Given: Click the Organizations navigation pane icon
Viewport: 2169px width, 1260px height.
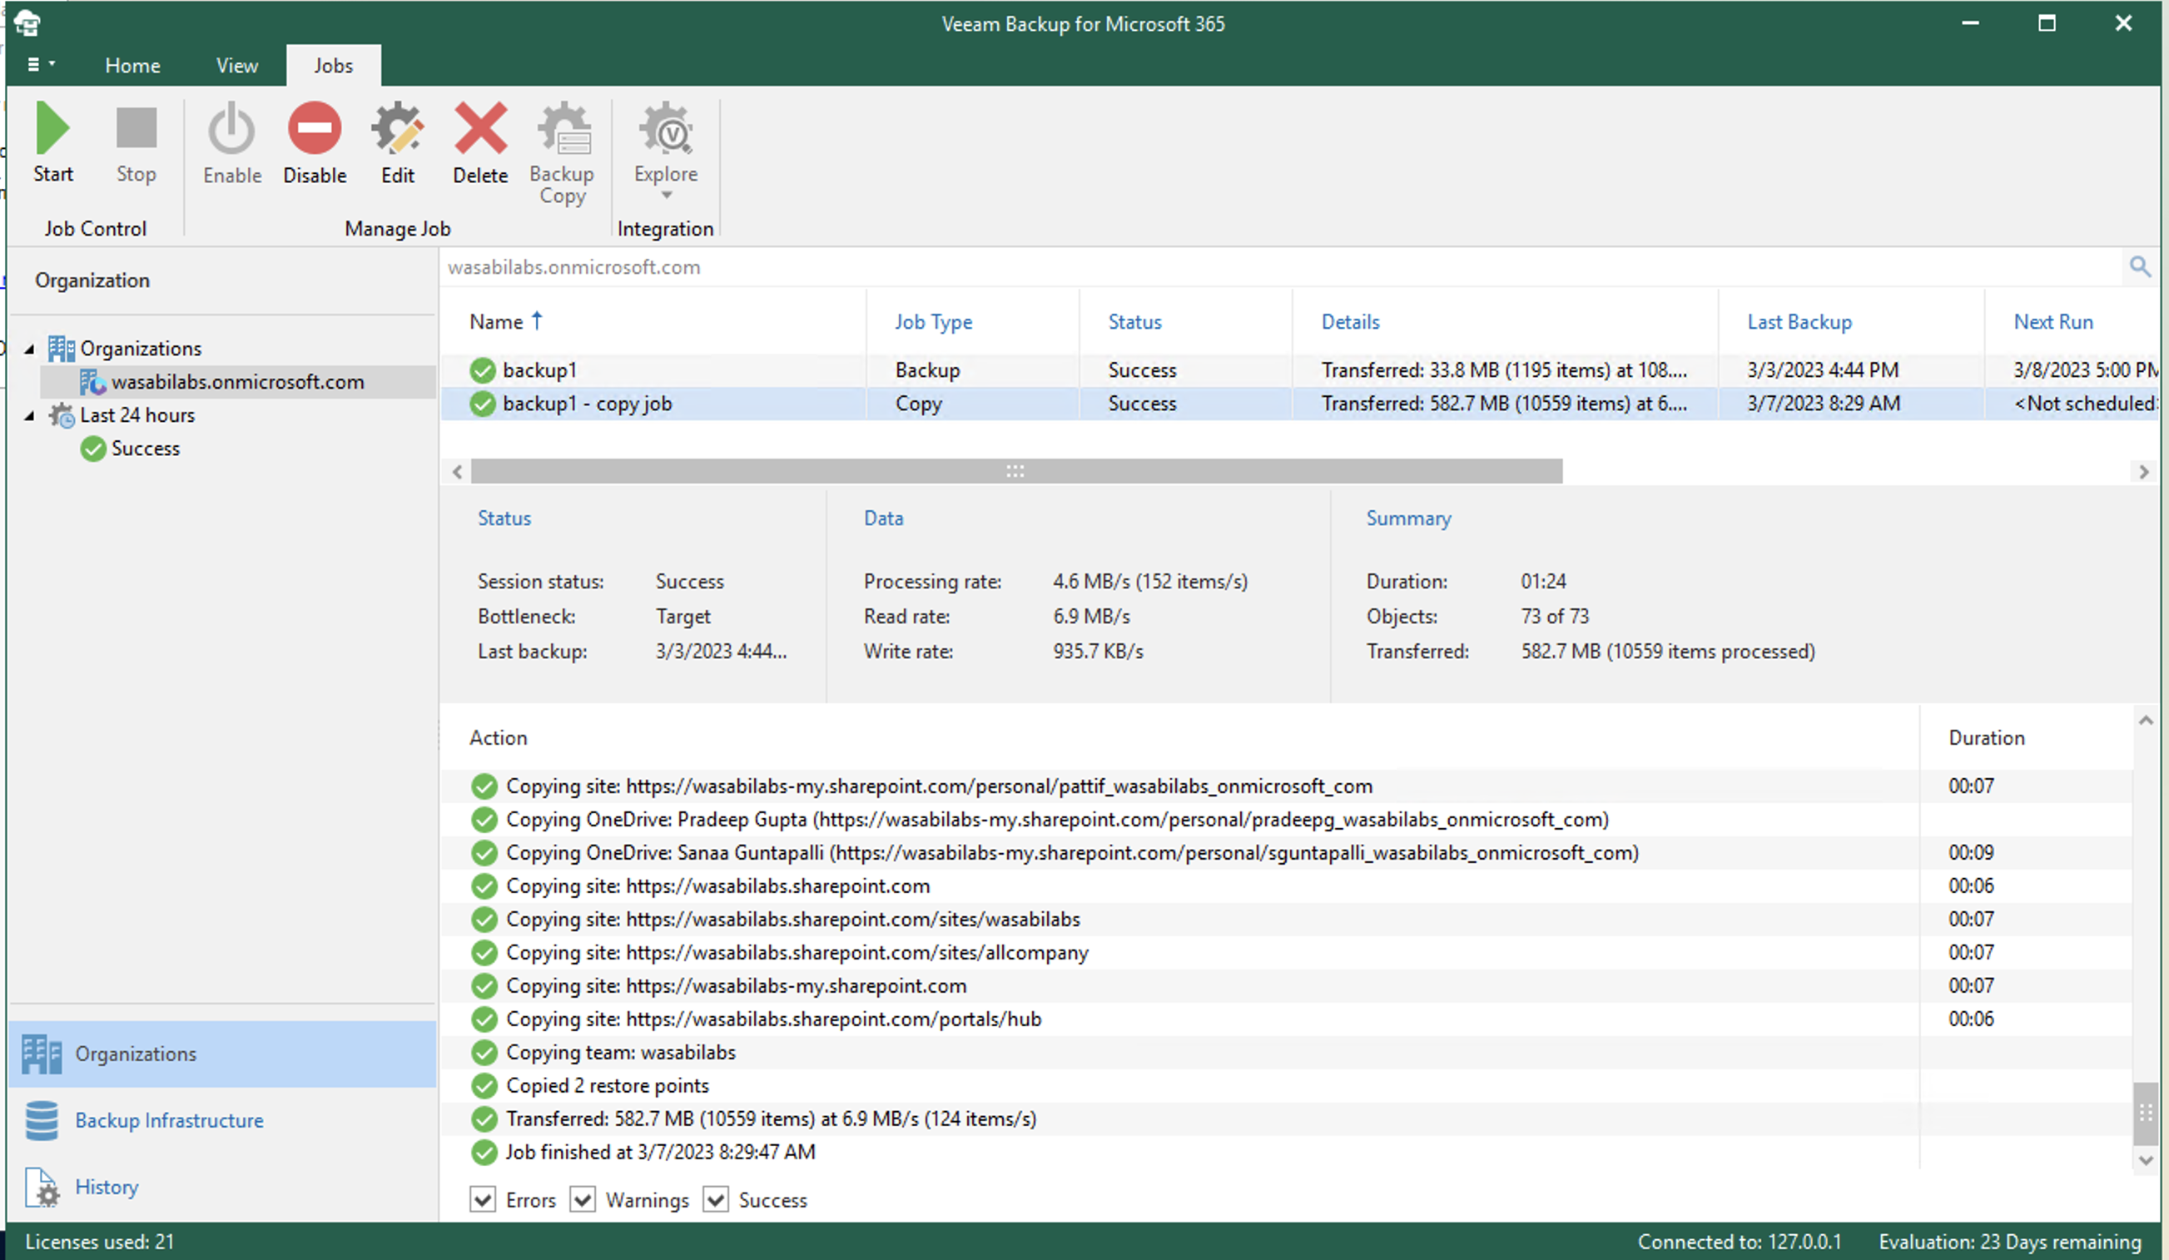Looking at the screenshot, I should pyautogui.click(x=42, y=1054).
